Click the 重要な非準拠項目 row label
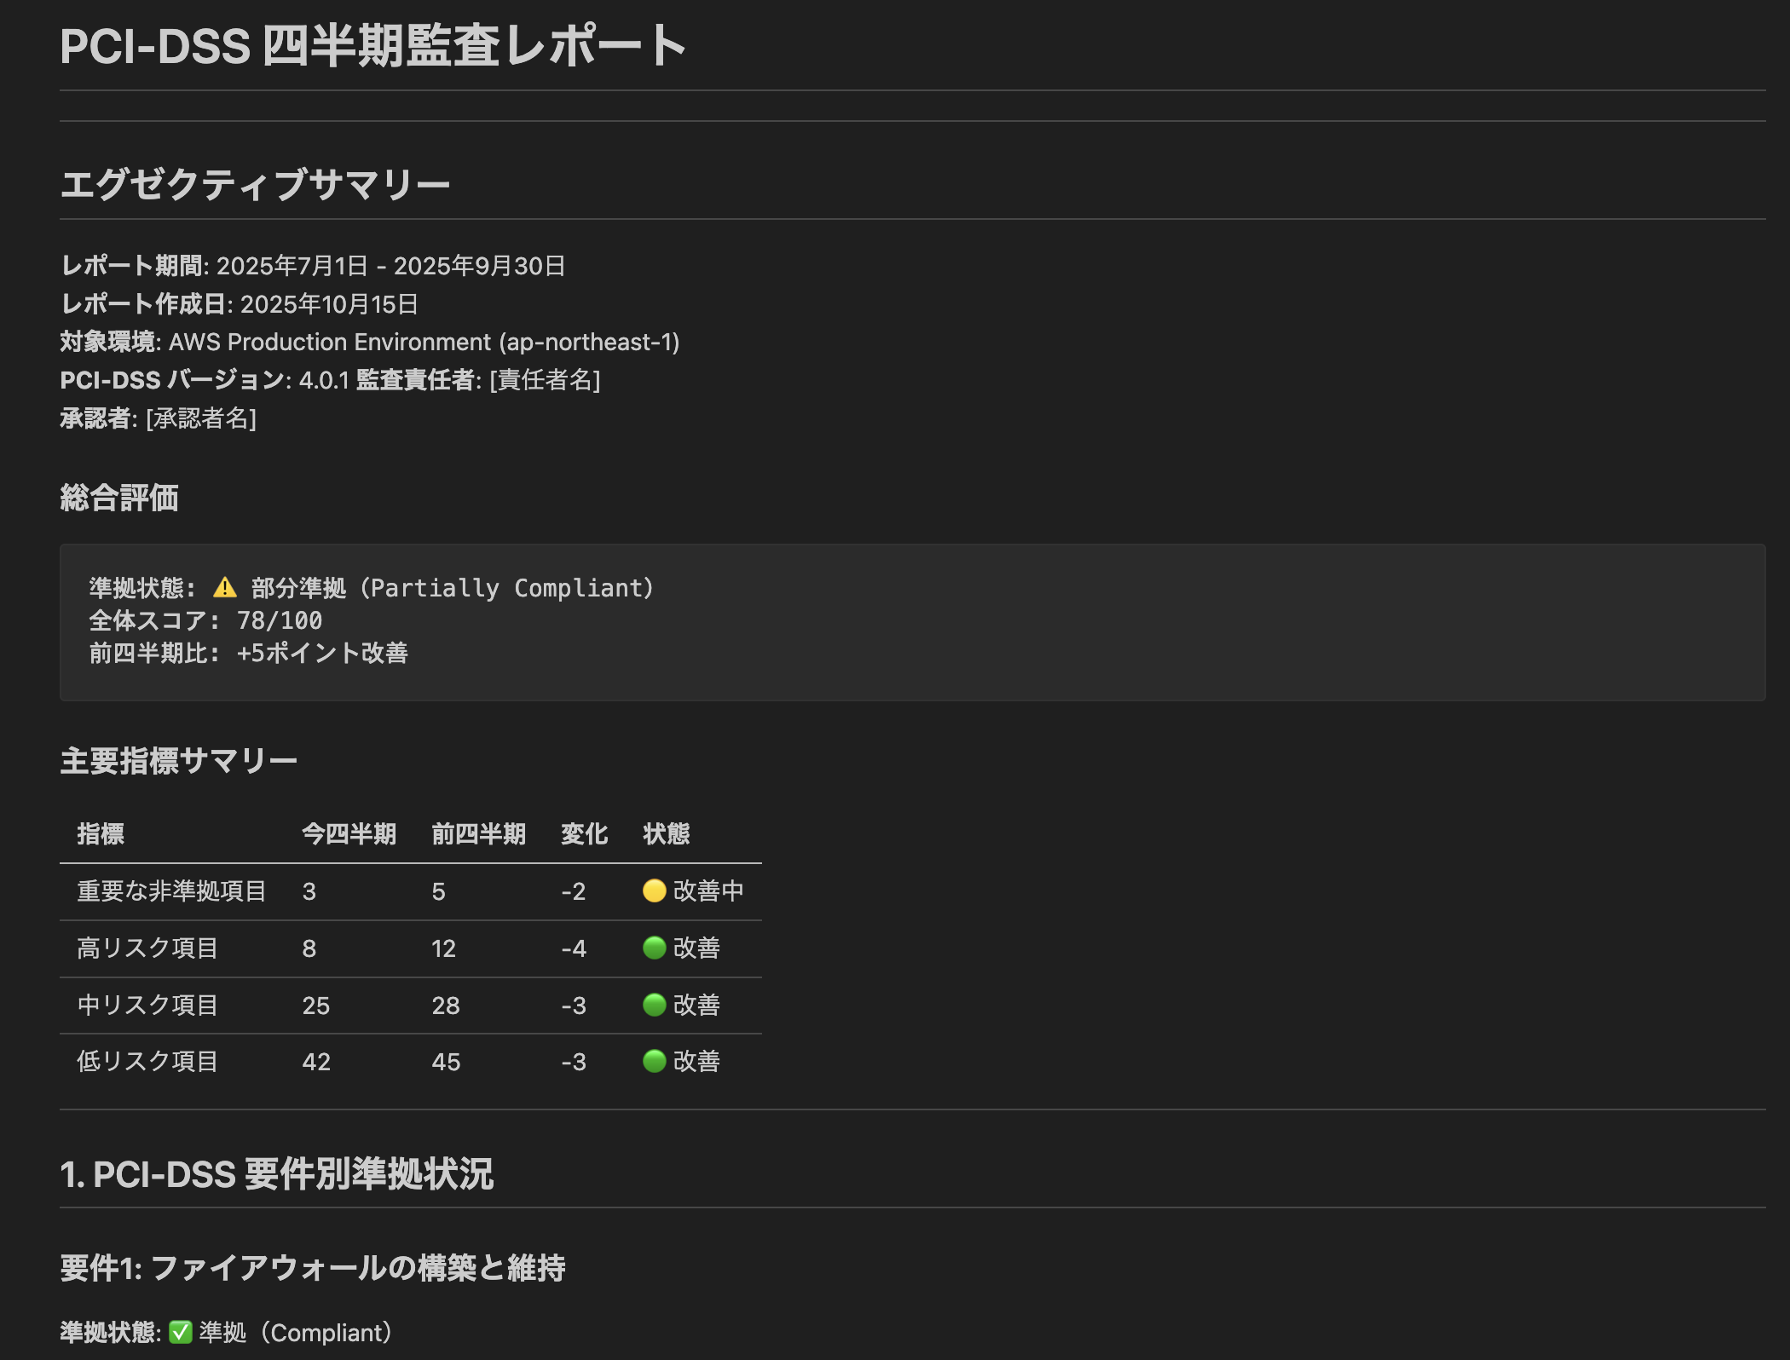Image resolution: width=1790 pixels, height=1360 pixels. click(x=172, y=891)
